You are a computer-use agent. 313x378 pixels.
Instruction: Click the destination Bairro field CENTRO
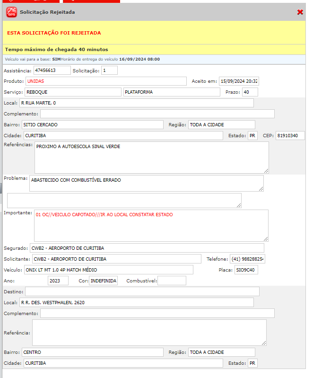93,352
